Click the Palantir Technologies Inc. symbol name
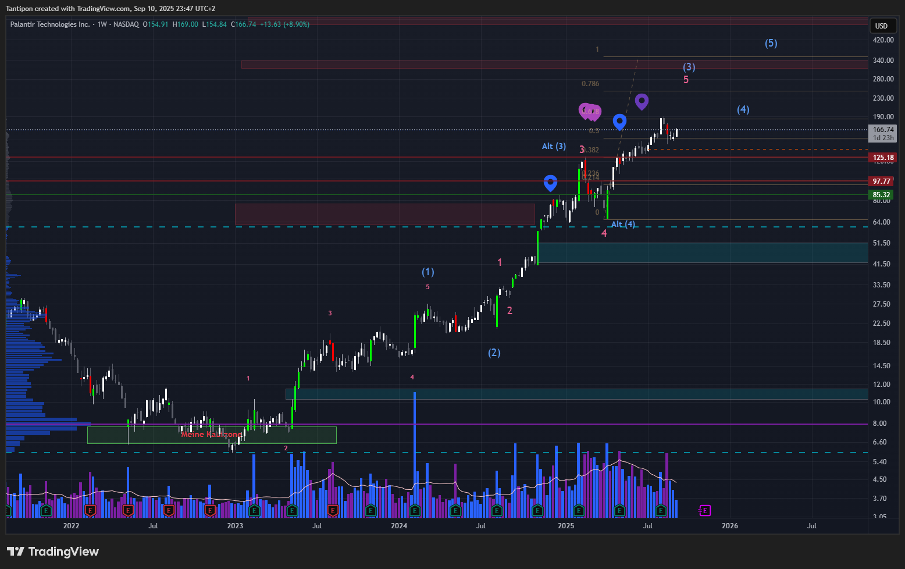 (50, 24)
